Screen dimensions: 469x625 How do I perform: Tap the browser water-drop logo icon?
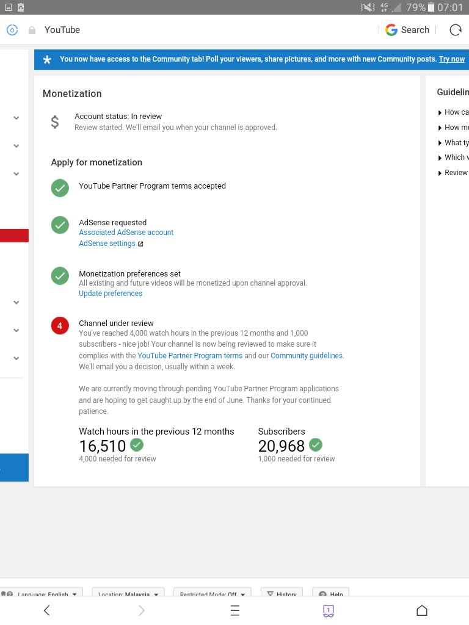click(x=12, y=30)
